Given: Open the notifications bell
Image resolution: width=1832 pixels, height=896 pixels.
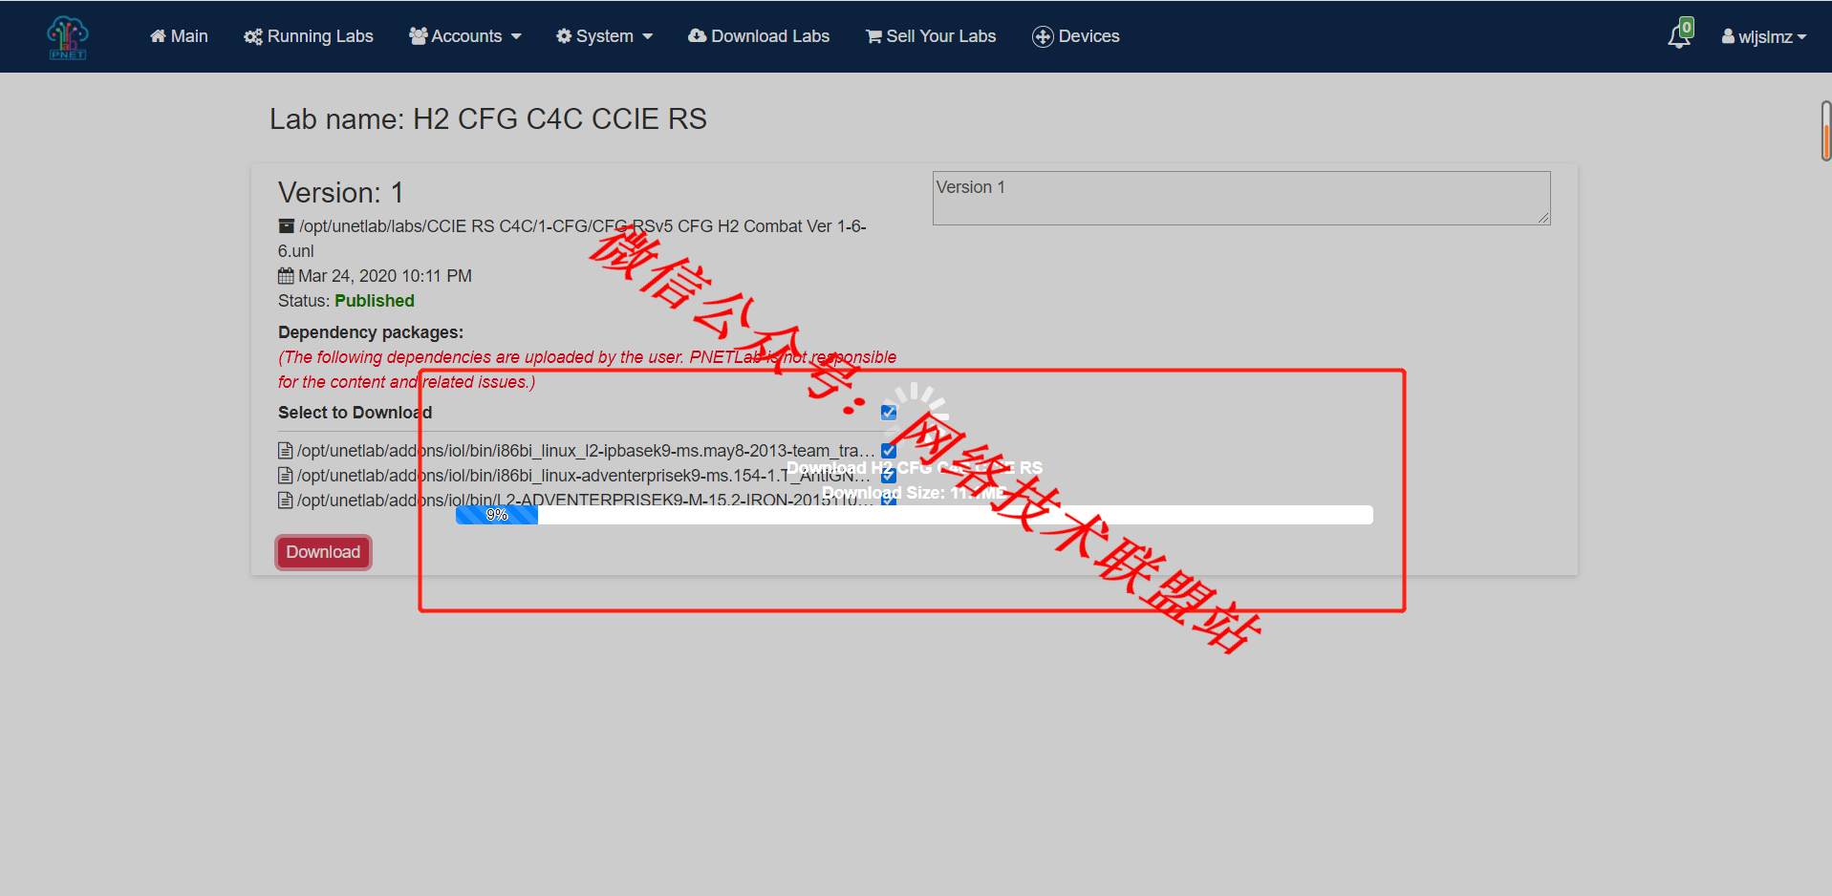Looking at the screenshot, I should [1679, 35].
